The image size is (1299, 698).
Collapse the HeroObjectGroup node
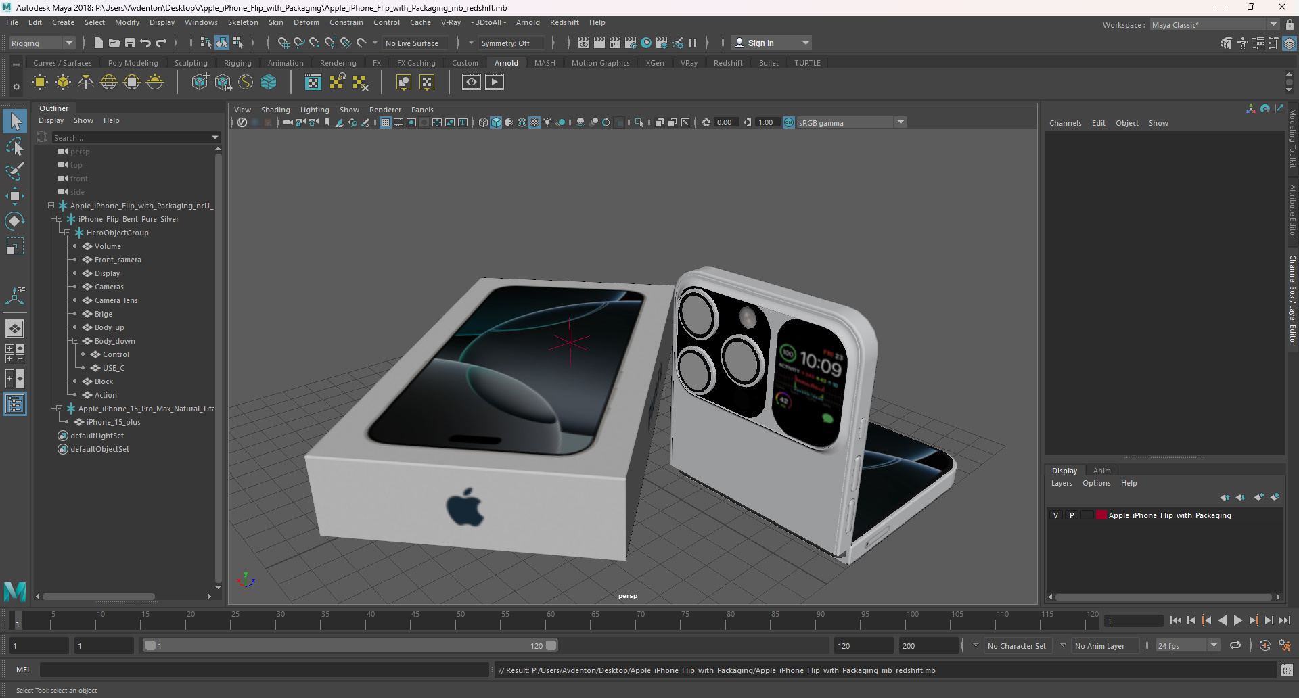click(x=67, y=233)
